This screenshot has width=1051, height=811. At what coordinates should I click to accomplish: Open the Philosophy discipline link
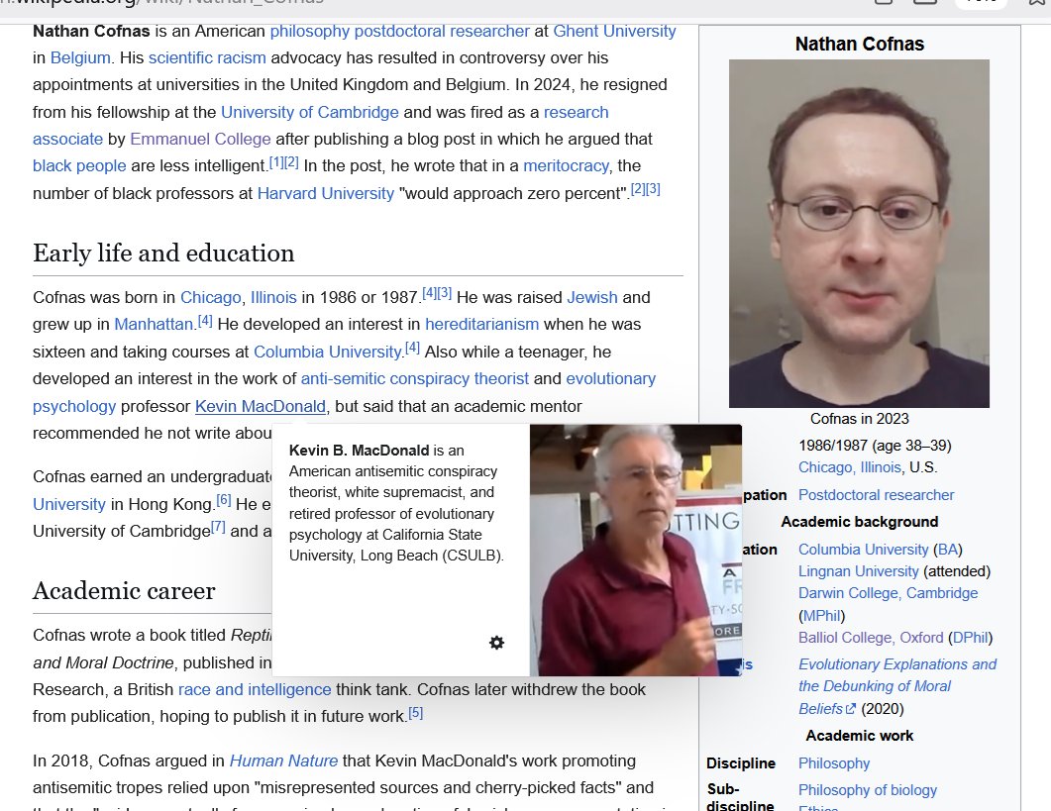[x=834, y=764]
